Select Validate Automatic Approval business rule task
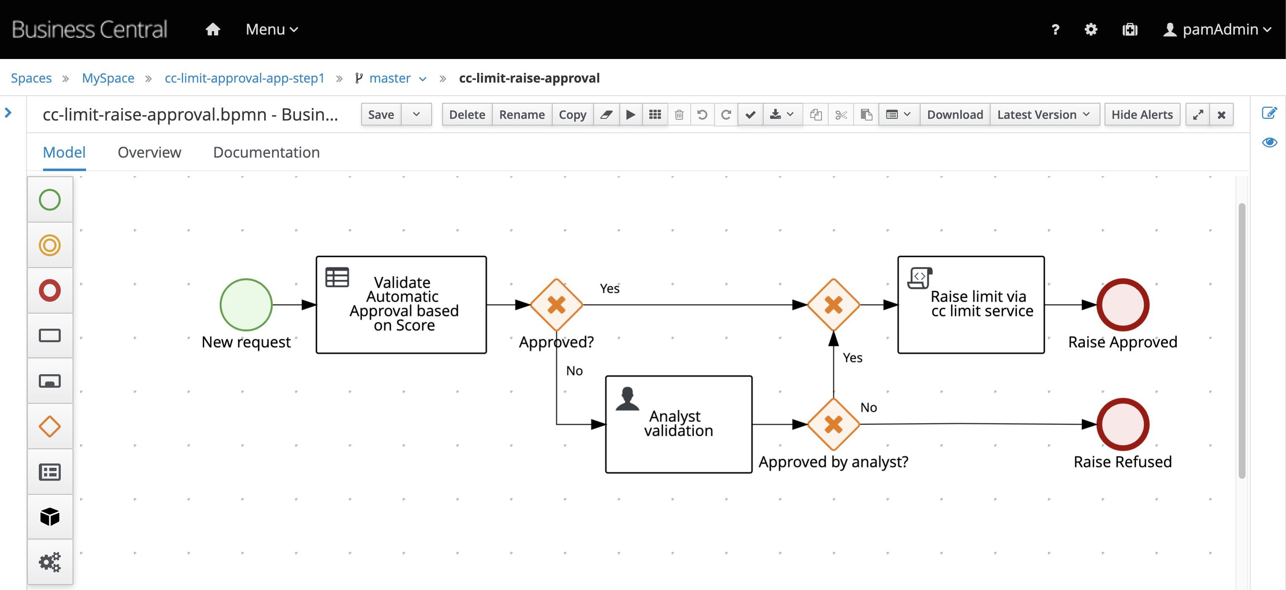Image resolution: width=1286 pixels, height=590 pixels. [x=401, y=305]
